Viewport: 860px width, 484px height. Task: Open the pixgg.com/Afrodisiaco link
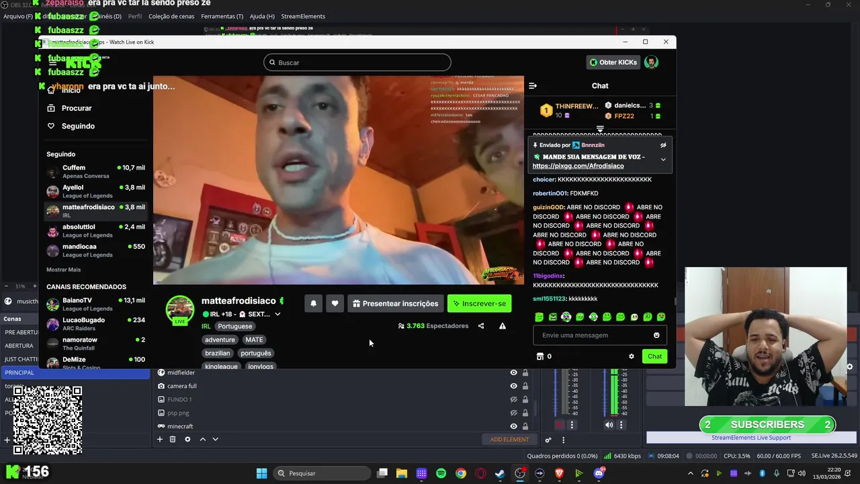(578, 166)
